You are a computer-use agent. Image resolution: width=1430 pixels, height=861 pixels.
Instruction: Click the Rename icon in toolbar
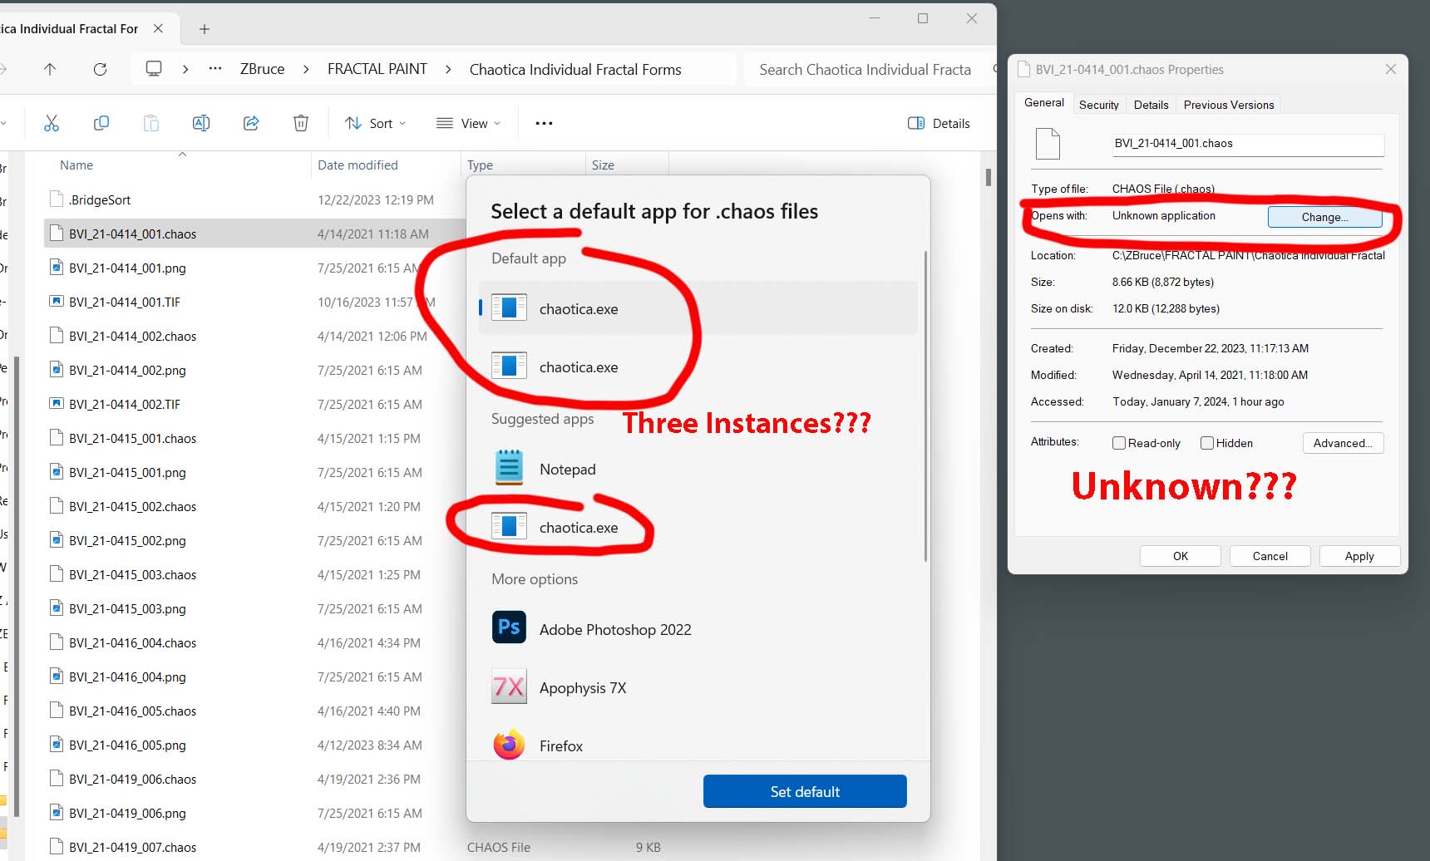coord(201,123)
